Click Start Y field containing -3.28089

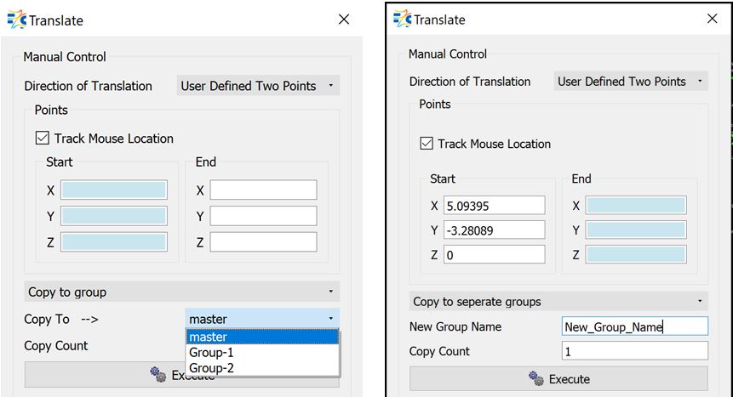coord(494,230)
